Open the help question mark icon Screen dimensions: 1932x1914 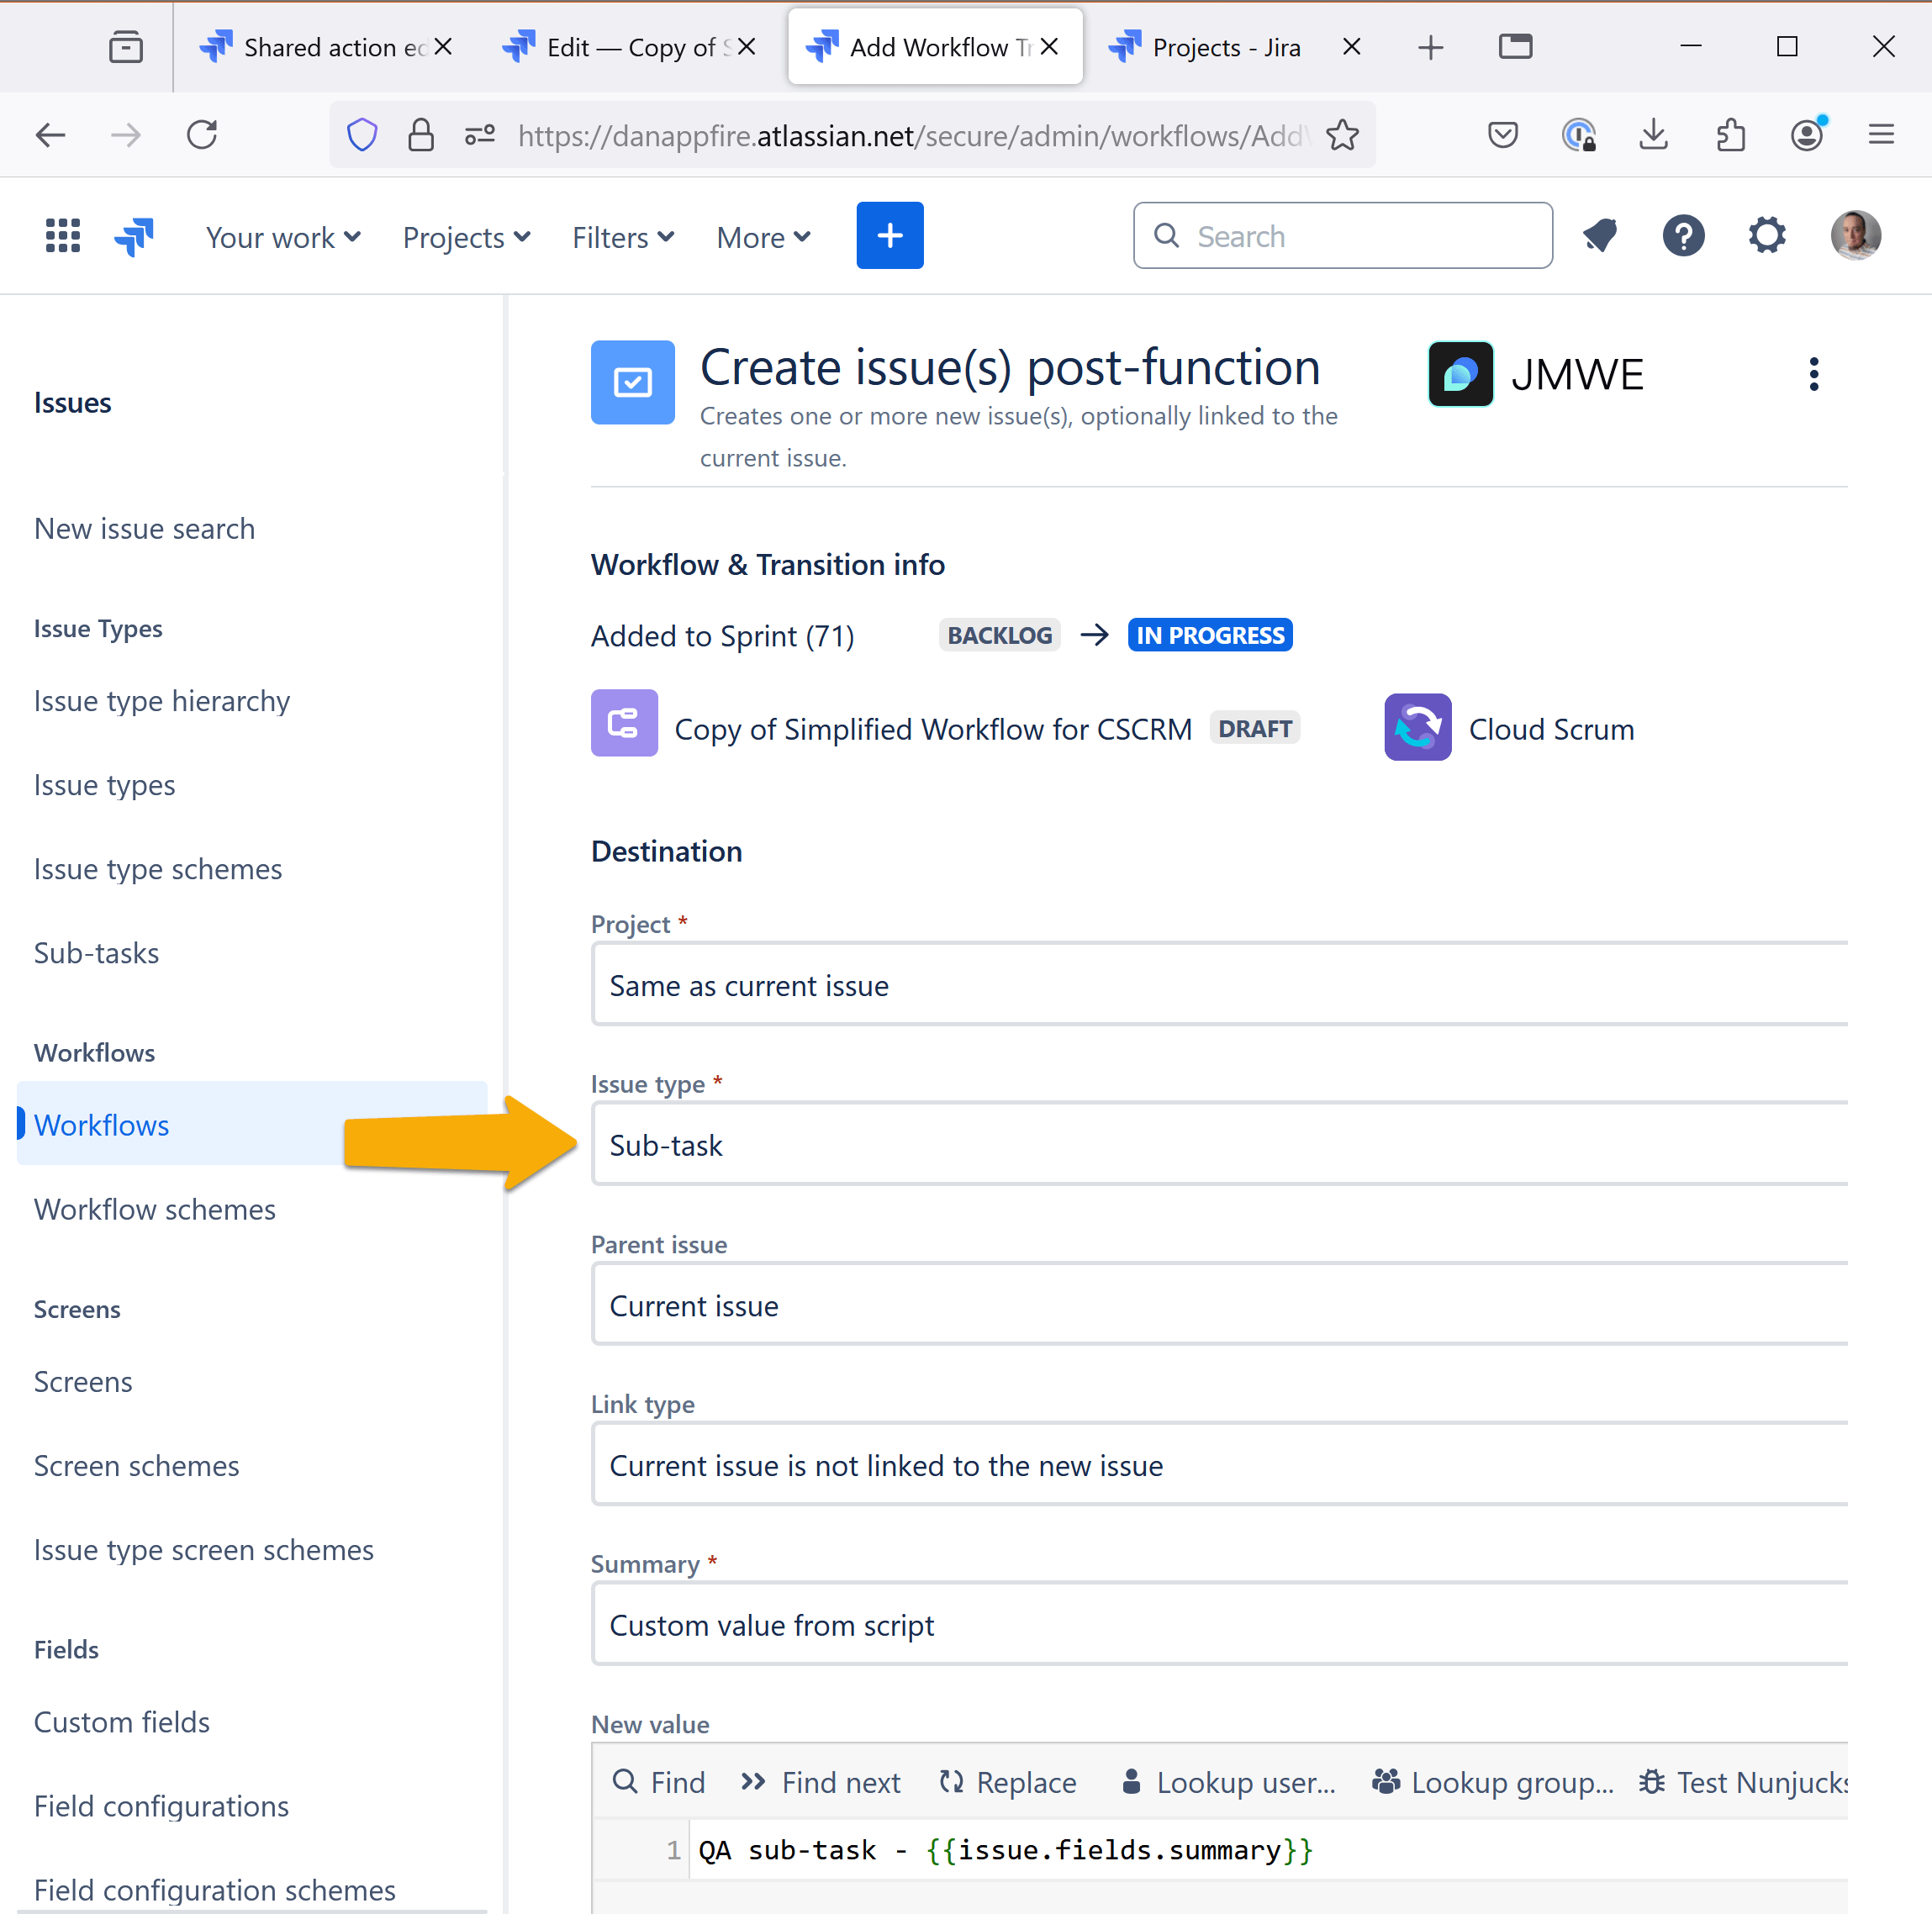(1683, 236)
